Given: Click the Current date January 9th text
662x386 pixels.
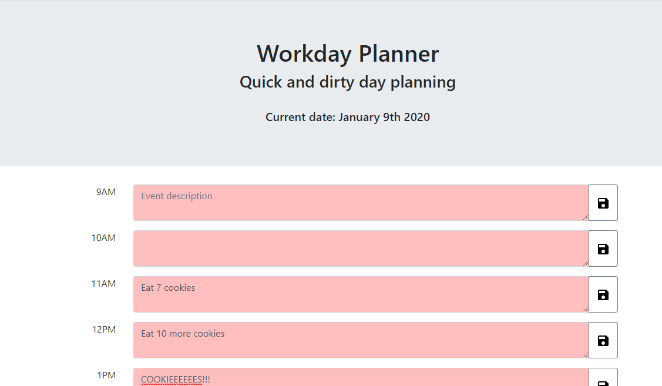Looking at the screenshot, I should point(348,118).
